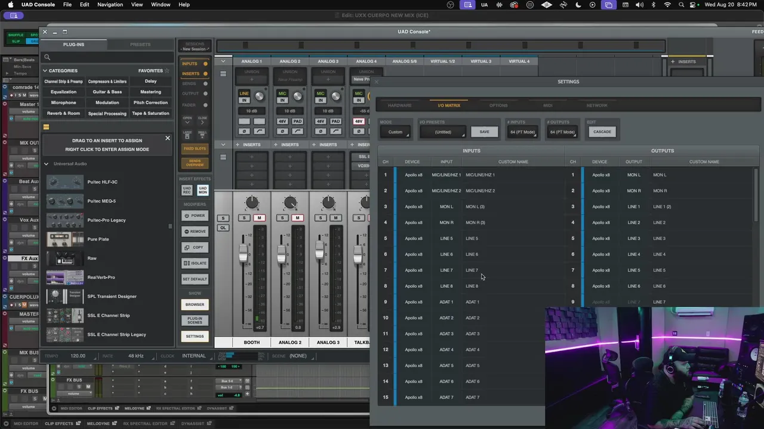This screenshot has width=764, height=429.
Task: Adjust the Analog 1 preamp gain knob
Action: [259, 96]
